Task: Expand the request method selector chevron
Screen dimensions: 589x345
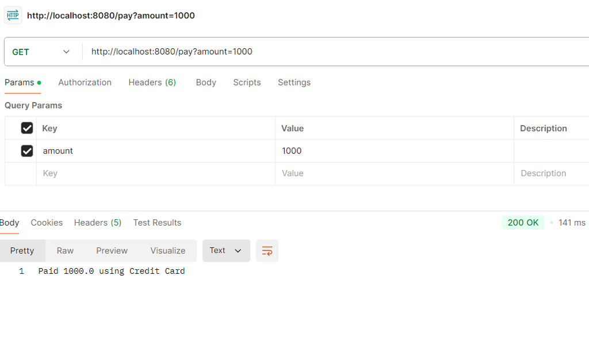Action: click(x=66, y=52)
